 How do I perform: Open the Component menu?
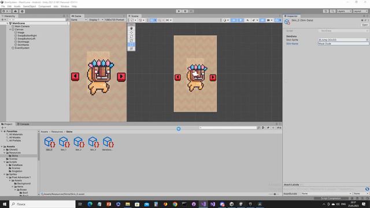(x=45, y=6)
